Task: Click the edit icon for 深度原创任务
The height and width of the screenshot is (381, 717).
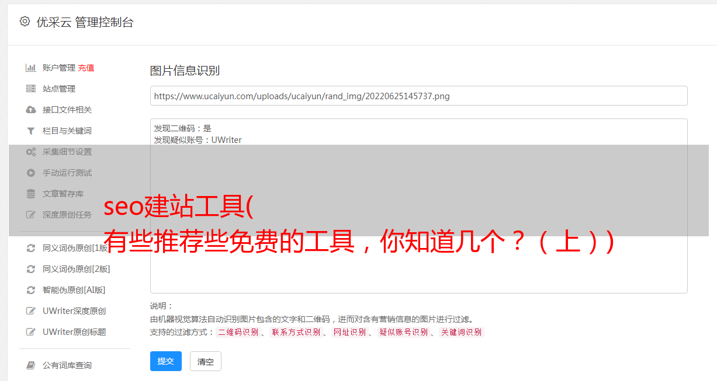Action: pyautogui.click(x=31, y=215)
